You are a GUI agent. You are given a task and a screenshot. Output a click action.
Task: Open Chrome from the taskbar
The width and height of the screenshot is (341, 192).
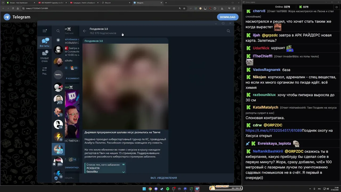[x=150, y=189]
